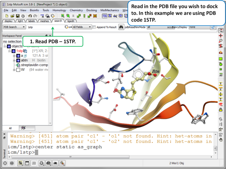
Task: Enable the Append To Result checkbox
Action: (x=94, y=27)
